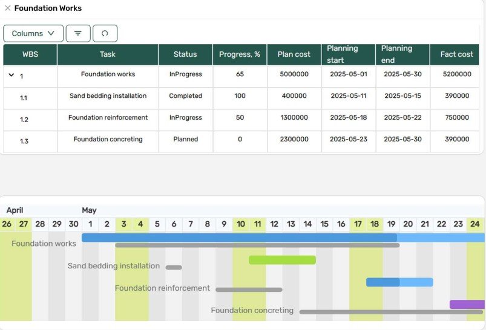The image size is (486, 330).
Task: Click the progress value 50
Action: click(240, 118)
